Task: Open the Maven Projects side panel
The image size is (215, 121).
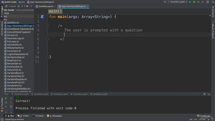Action: click(x=213, y=30)
